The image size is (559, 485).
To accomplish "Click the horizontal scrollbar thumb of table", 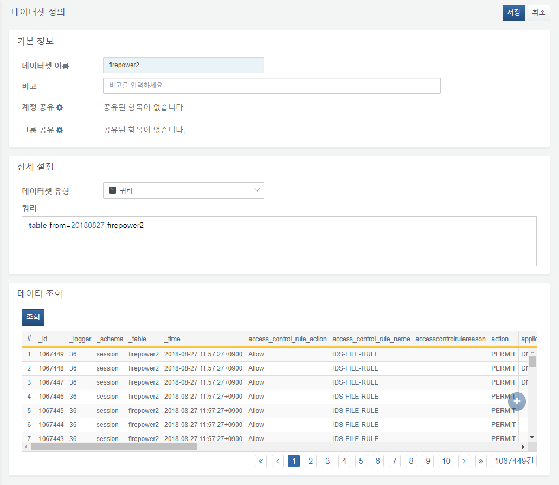I will (x=114, y=447).
